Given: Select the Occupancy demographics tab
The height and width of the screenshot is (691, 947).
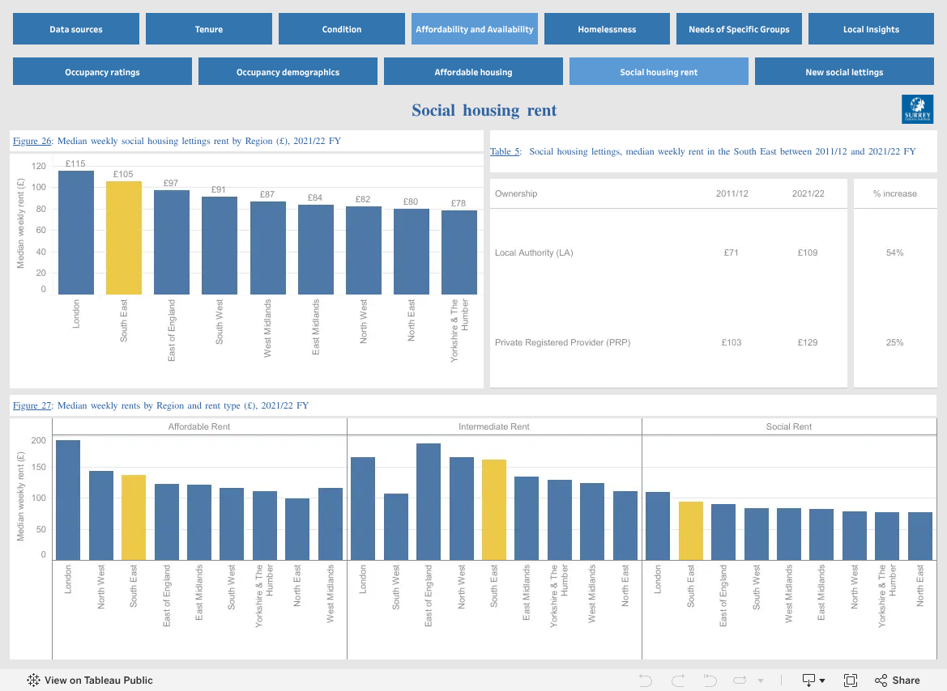Looking at the screenshot, I should pyautogui.click(x=288, y=72).
